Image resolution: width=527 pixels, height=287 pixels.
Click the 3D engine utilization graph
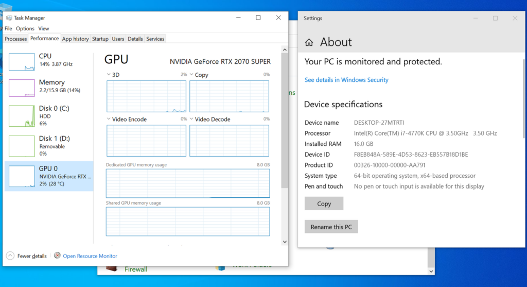point(146,96)
